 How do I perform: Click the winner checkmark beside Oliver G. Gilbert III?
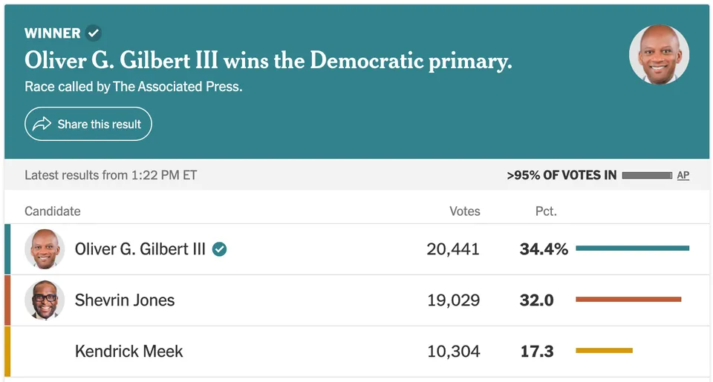(x=220, y=249)
